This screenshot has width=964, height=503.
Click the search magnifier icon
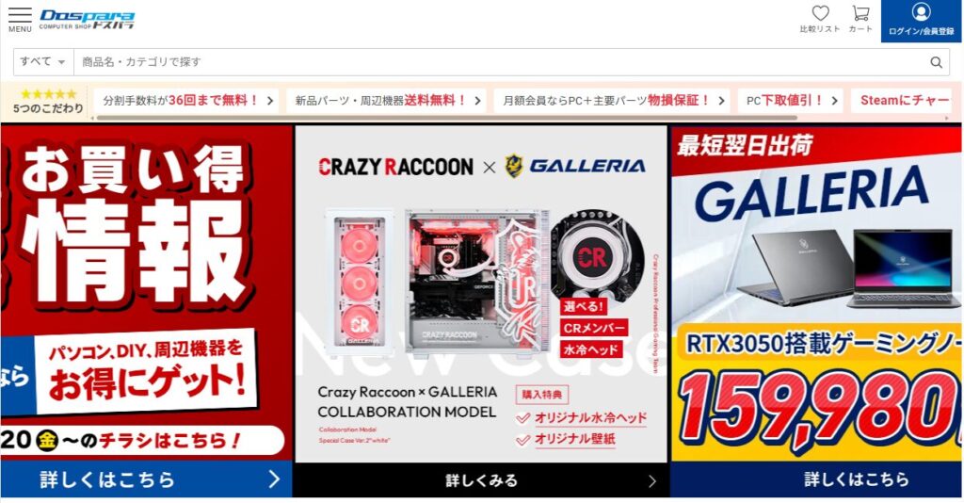click(x=936, y=62)
